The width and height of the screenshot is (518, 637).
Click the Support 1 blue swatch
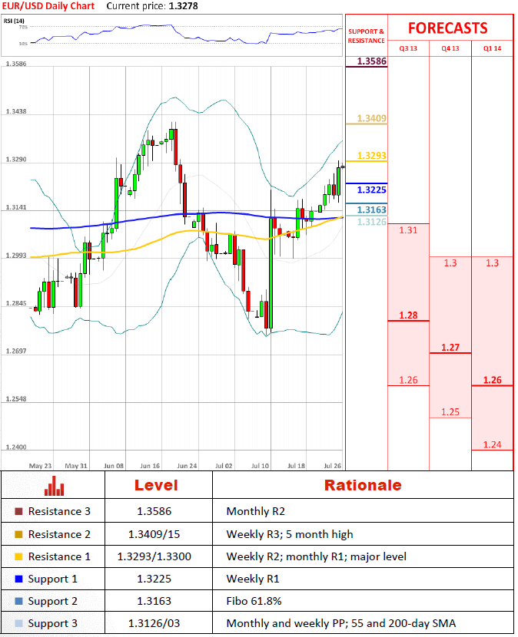18,579
